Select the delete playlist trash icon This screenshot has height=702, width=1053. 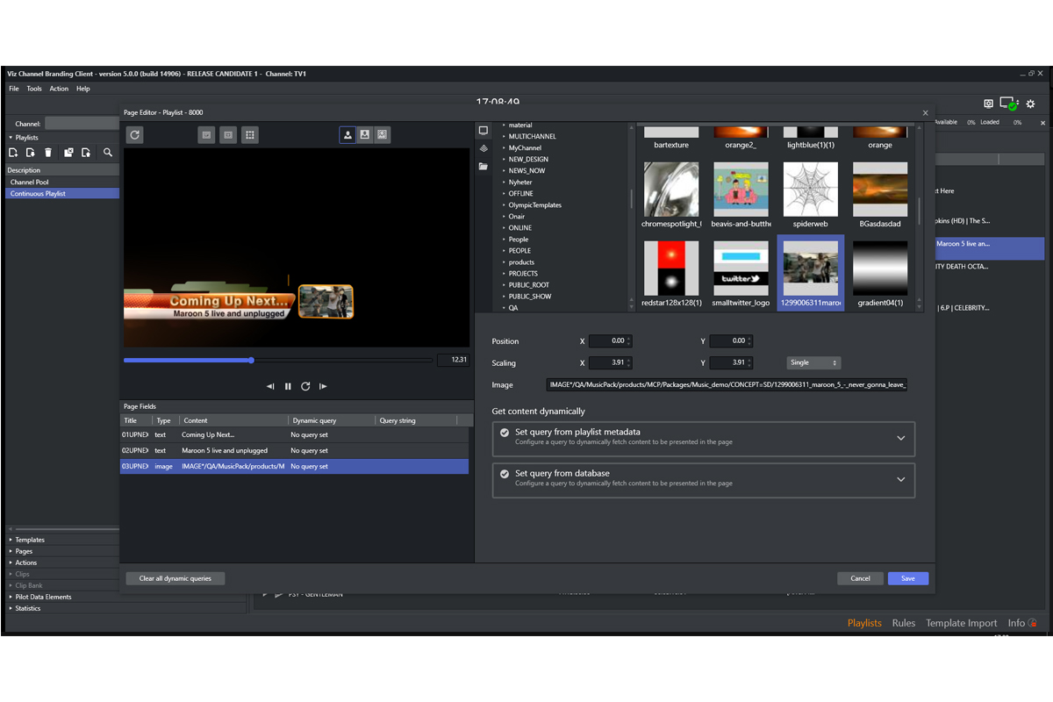pos(48,153)
